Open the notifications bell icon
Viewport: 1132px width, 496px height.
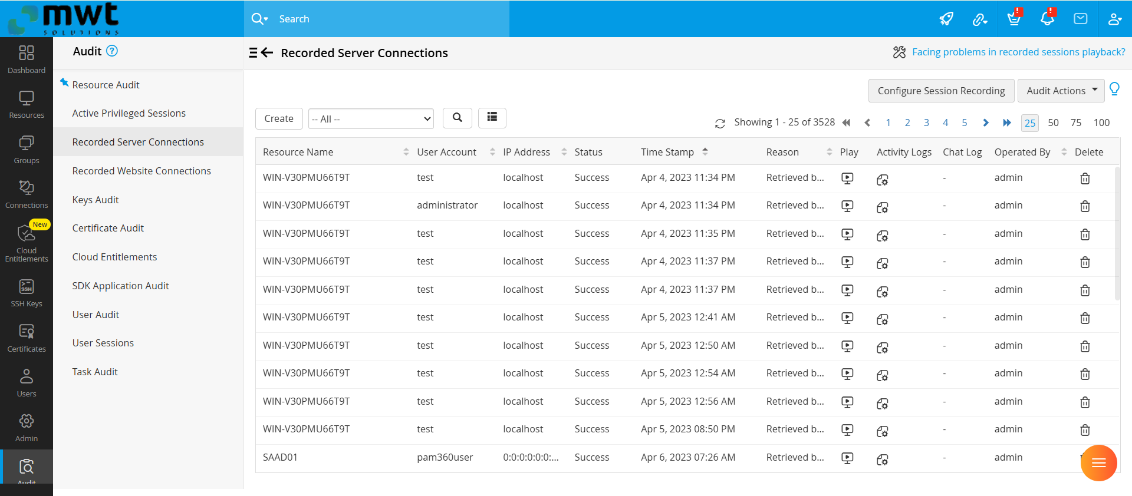tap(1047, 19)
